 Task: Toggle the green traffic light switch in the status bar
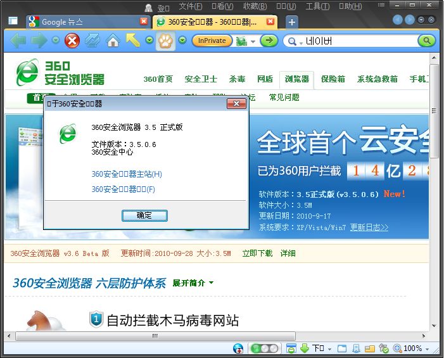click(265, 348)
